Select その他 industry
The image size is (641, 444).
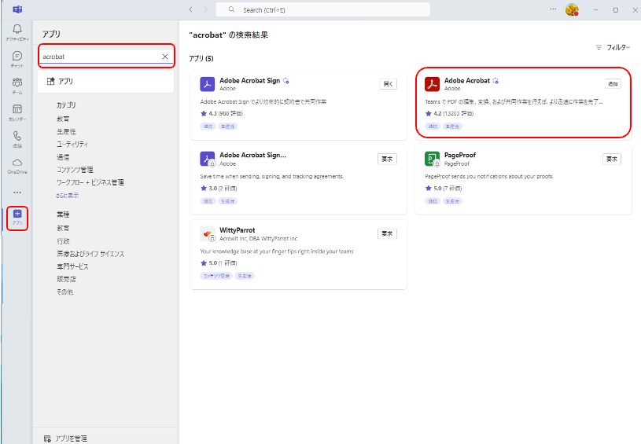click(65, 292)
